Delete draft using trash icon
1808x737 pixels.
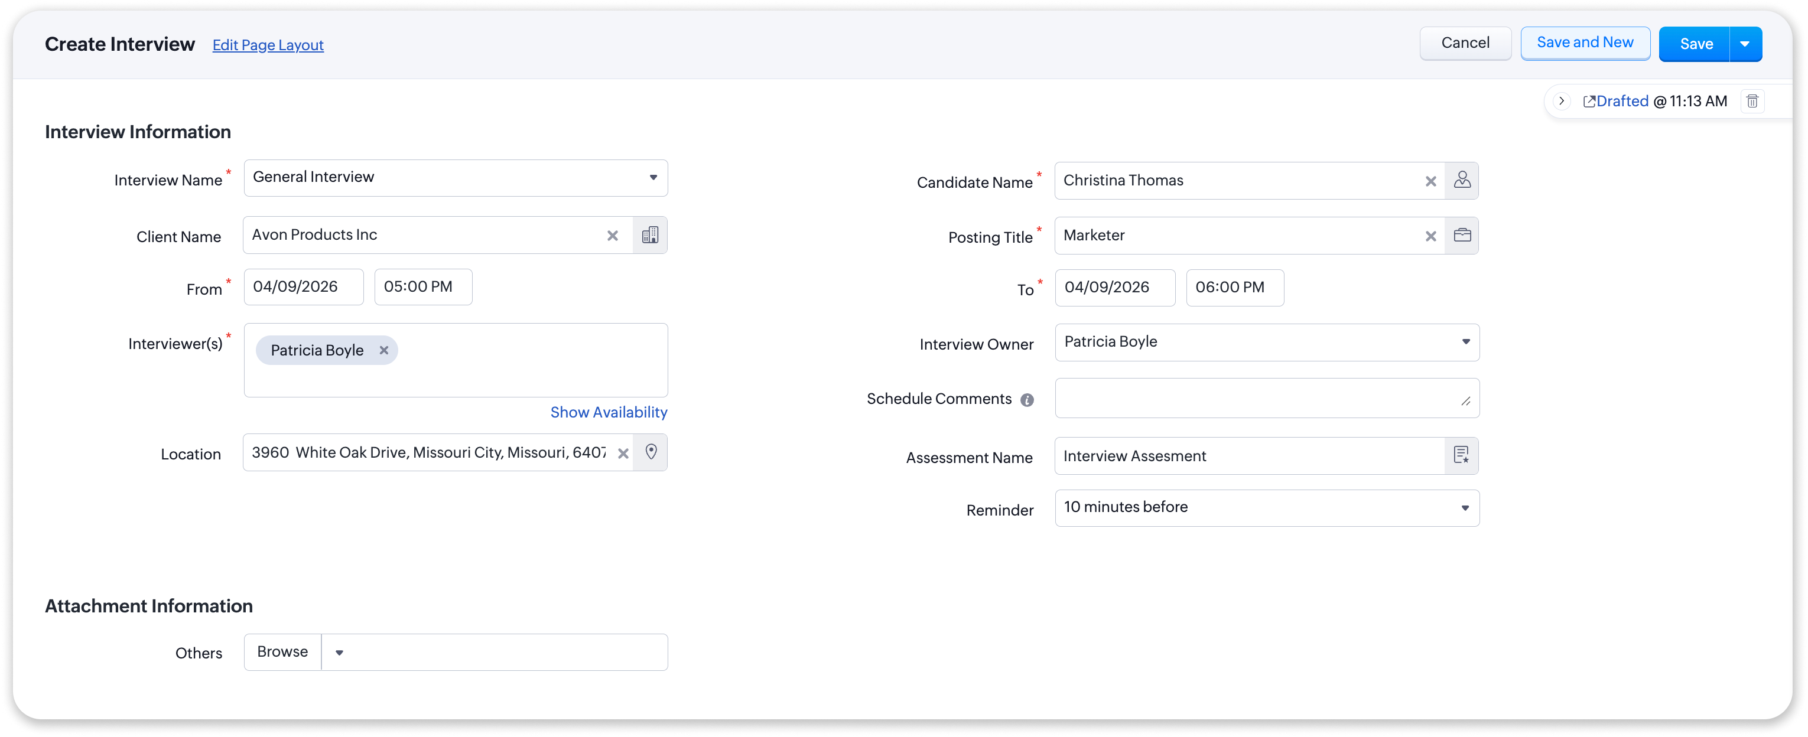click(x=1752, y=102)
